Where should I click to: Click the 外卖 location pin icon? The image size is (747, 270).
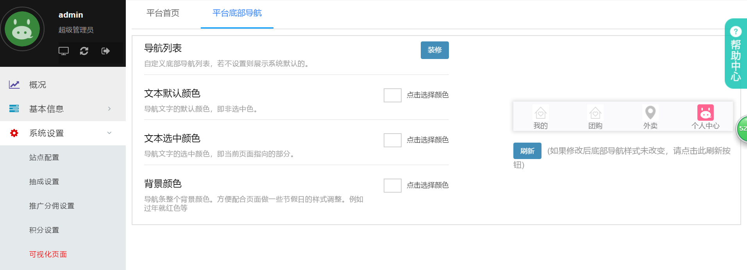pos(650,112)
